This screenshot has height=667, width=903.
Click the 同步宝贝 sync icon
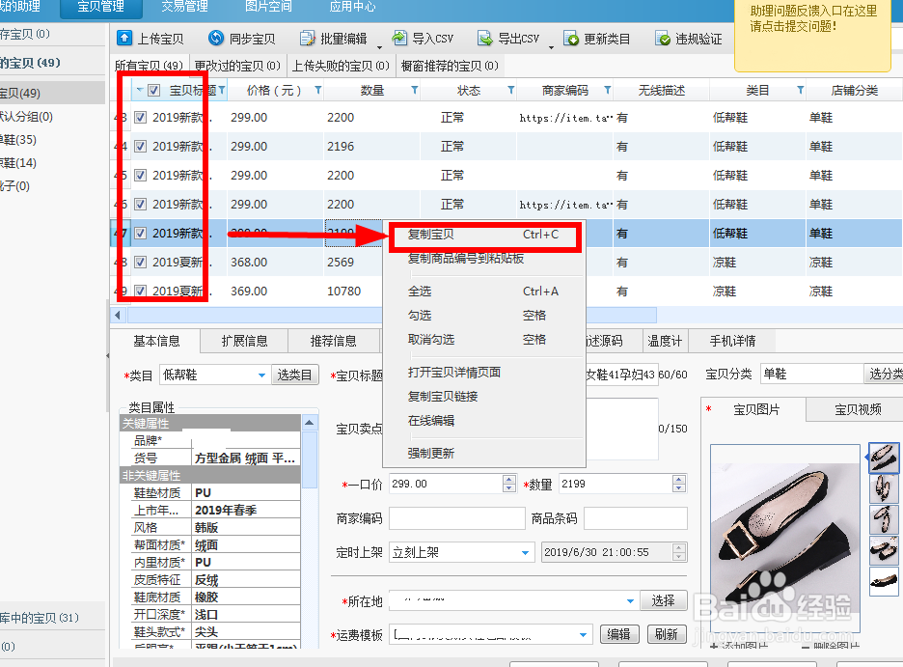point(216,38)
